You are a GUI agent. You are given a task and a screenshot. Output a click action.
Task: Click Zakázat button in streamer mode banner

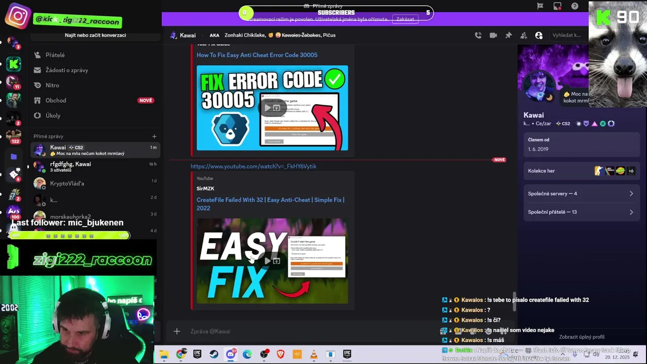pos(405,19)
